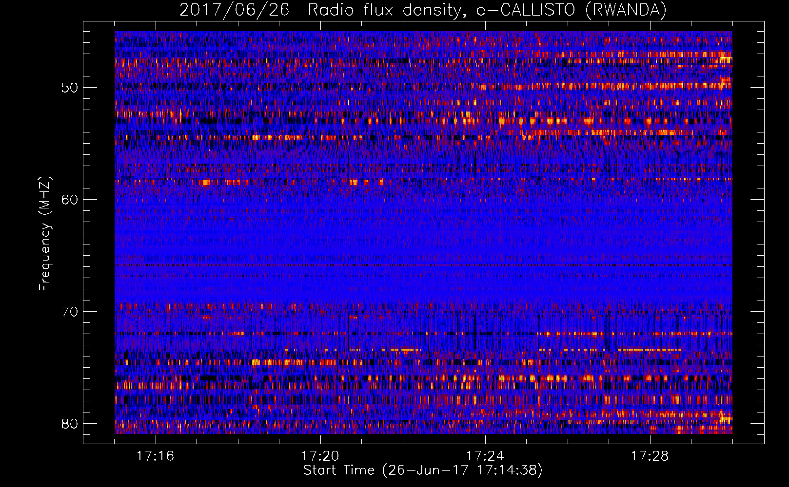Select the 17:16 time tick label

click(x=155, y=456)
